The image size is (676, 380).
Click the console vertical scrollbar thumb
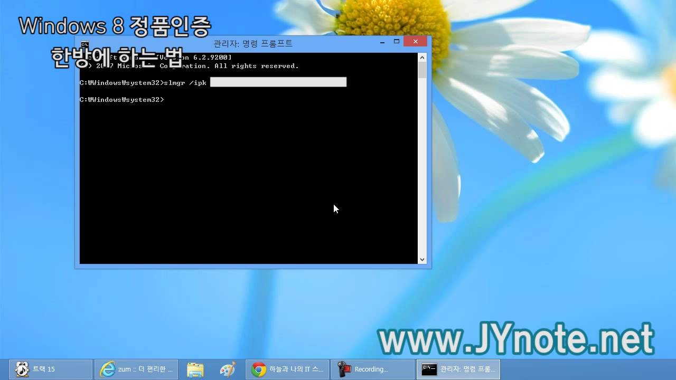pyautogui.click(x=422, y=70)
